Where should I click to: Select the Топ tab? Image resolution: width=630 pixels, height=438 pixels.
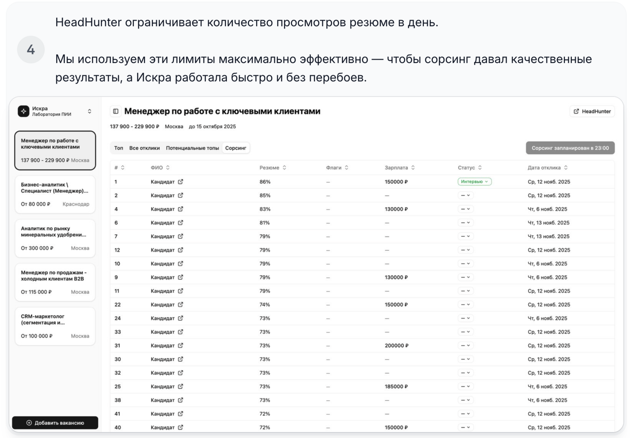click(x=118, y=148)
